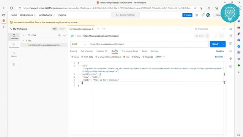Open the Environments sidebar panel
This screenshot has width=243, height=137.
tap(14, 46)
